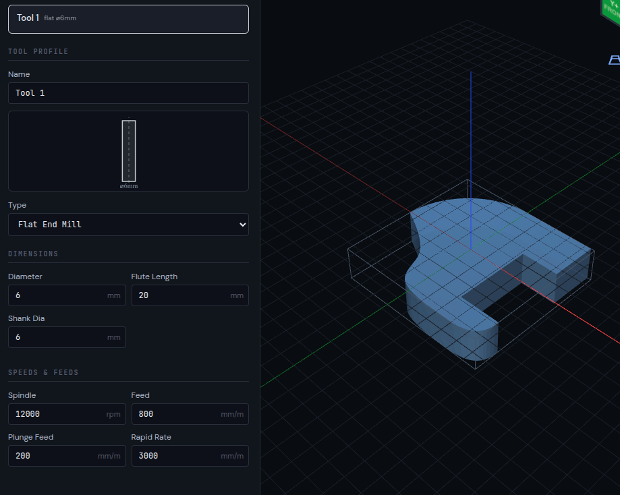Click the end mill profile preview image
620x495 pixels.
click(x=128, y=151)
